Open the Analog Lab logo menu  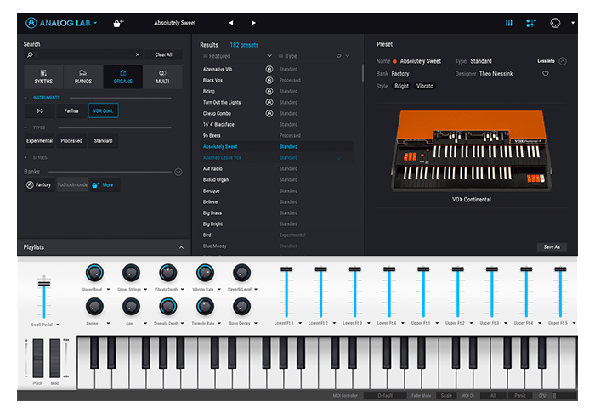(61, 23)
